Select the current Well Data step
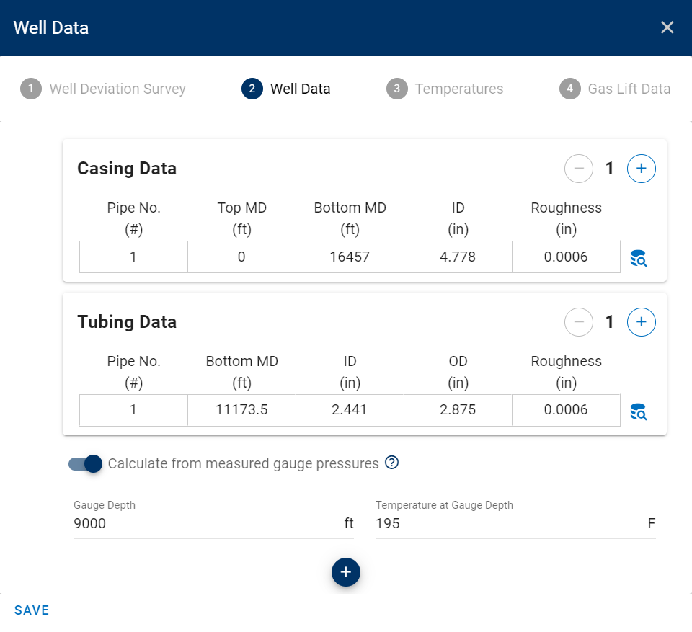Viewport: 692px width, 632px height. [286, 89]
